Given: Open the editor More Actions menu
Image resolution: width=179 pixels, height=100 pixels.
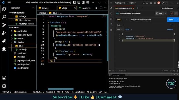Looking at the screenshot, I should (105, 8).
